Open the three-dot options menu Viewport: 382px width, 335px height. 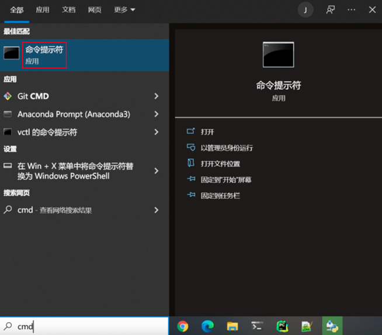(351, 10)
